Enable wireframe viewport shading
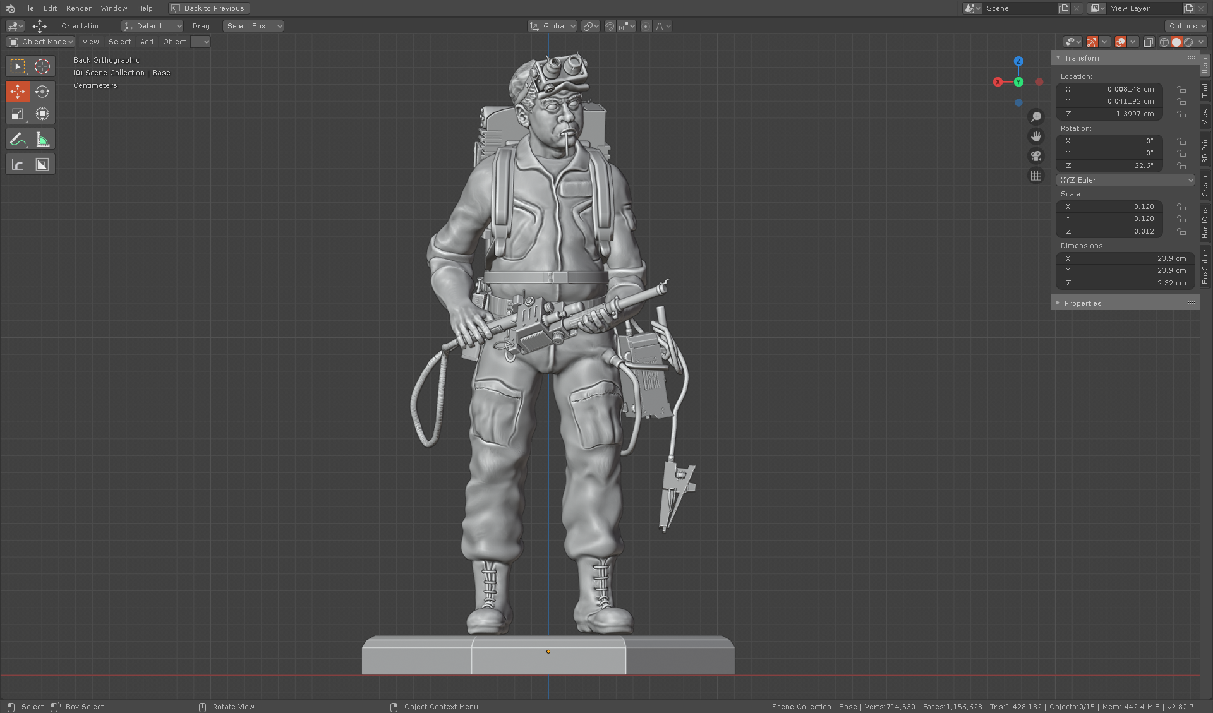 (1164, 42)
